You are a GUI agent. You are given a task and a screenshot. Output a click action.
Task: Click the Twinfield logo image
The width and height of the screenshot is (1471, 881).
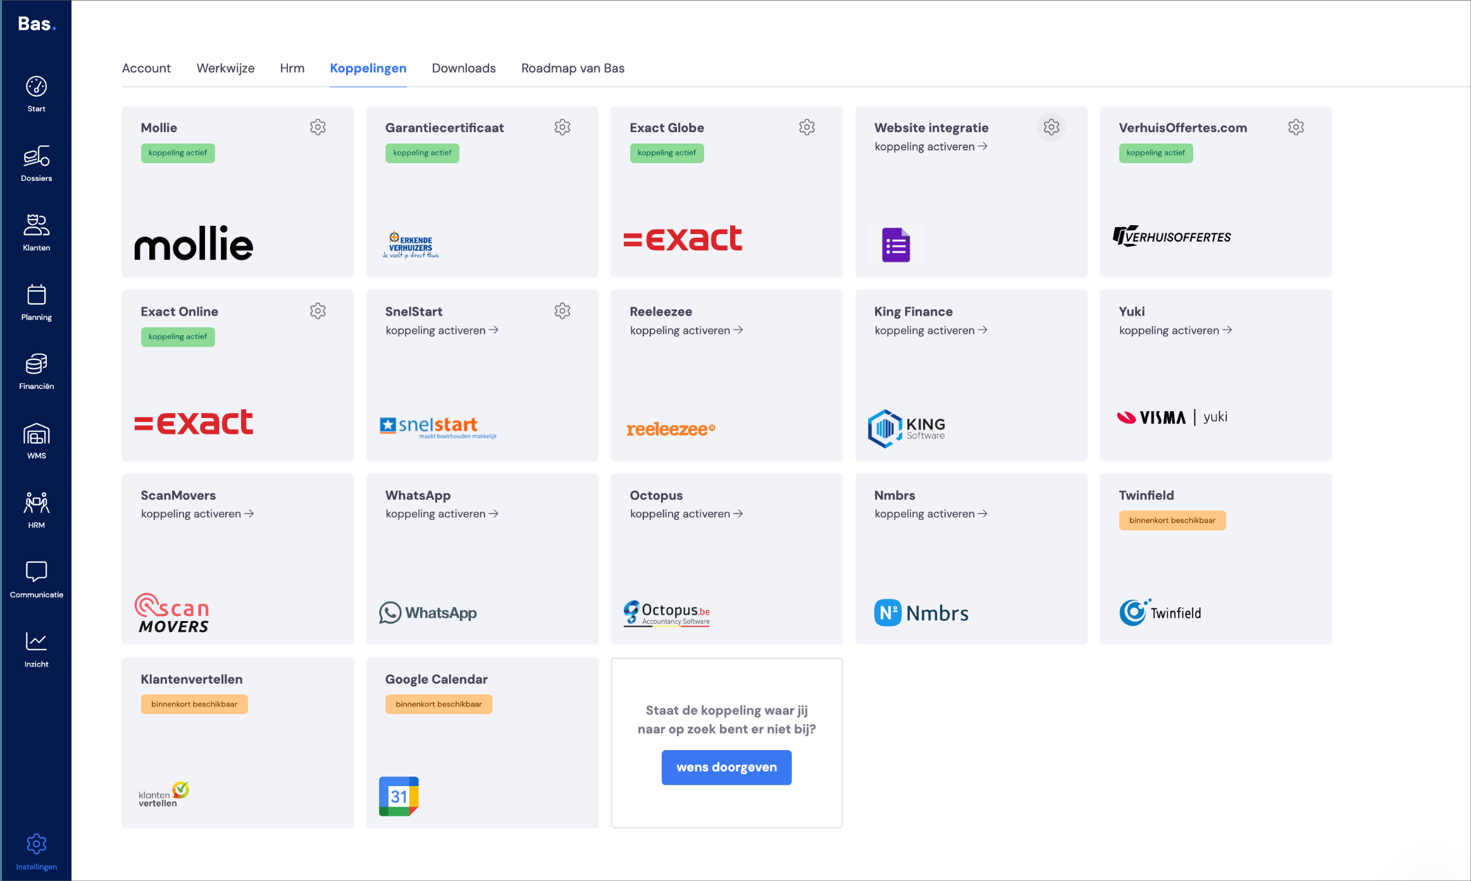click(1160, 612)
